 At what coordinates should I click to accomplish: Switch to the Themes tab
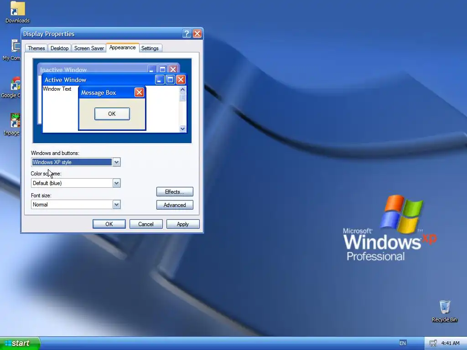tap(36, 48)
